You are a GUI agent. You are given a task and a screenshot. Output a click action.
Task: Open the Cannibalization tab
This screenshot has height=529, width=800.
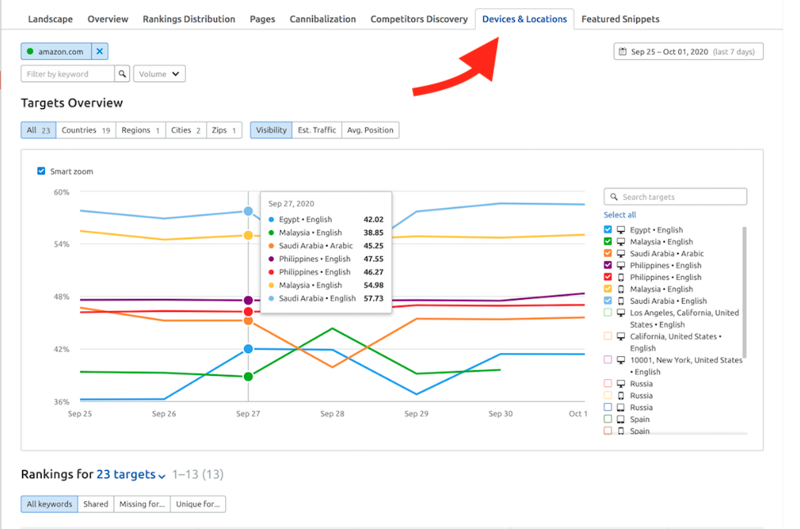pyautogui.click(x=323, y=19)
